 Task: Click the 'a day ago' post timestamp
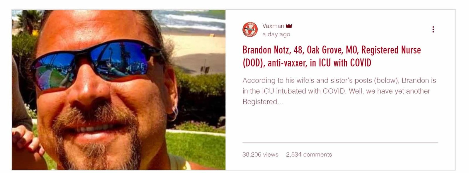(x=276, y=34)
